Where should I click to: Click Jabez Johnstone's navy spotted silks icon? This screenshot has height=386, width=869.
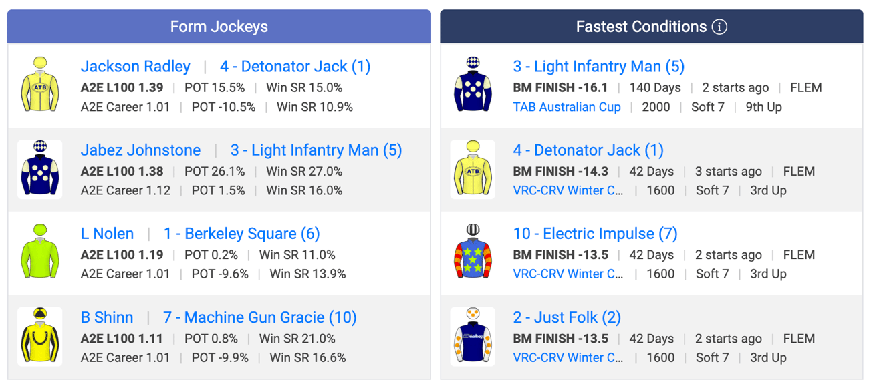40,169
